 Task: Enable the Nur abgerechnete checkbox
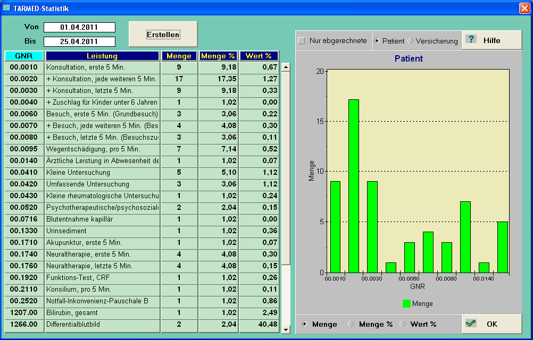click(x=301, y=41)
